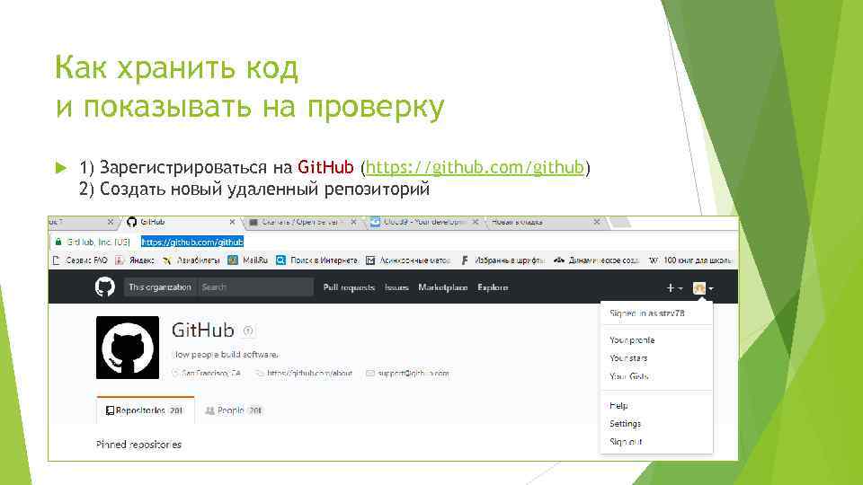This screenshot has width=863, height=485.
Task: Click the This organization search scope
Action: 160,287
